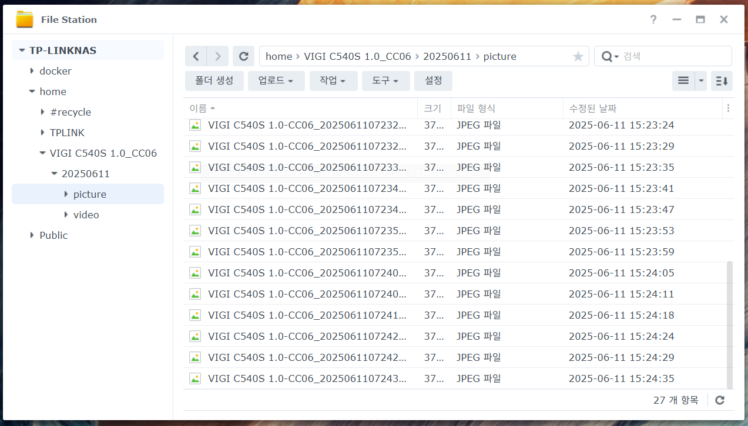Click the 검색 search input field
Screen dimensions: 748x426
[x=675, y=56]
